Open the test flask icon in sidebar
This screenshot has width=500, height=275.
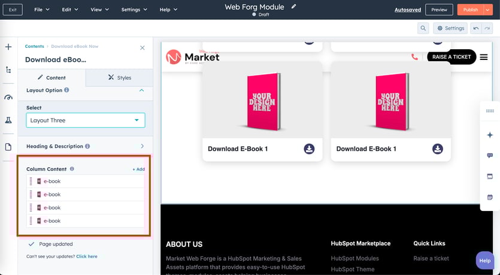tap(8, 120)
